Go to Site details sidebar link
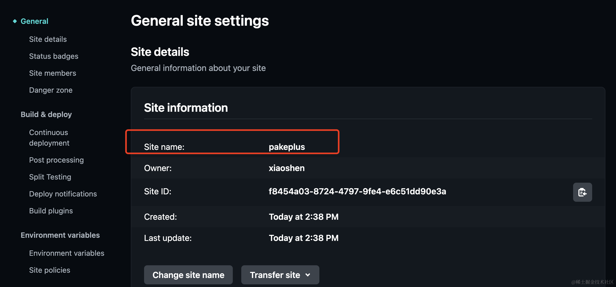Image resolution: width=616 pixels, height=287 pixels. coord(48,39)
